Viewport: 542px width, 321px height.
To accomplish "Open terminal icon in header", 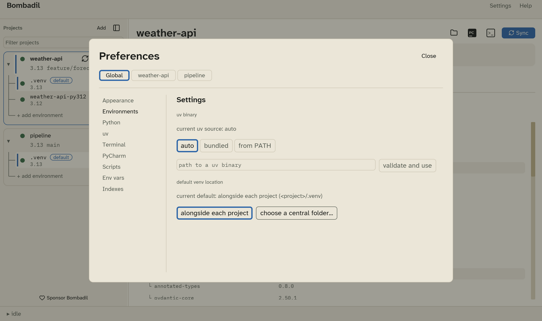I will click(491, 33).
